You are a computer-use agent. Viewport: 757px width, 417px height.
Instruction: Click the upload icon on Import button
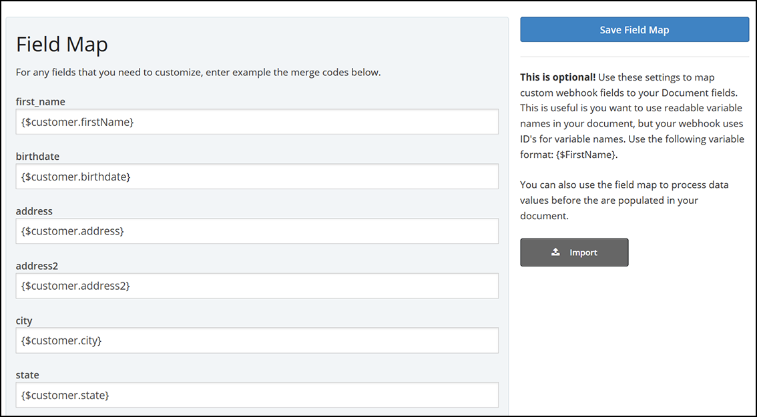coord(555,252)
